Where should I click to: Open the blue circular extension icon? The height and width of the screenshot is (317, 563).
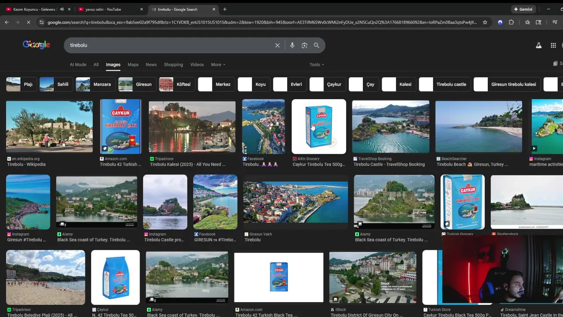coord(500,22)
